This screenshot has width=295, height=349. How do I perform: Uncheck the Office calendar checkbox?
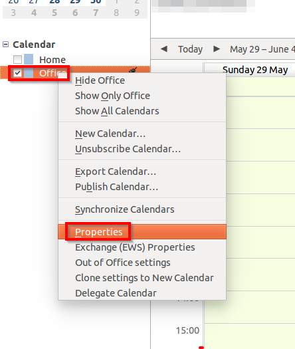pos(17,73)
